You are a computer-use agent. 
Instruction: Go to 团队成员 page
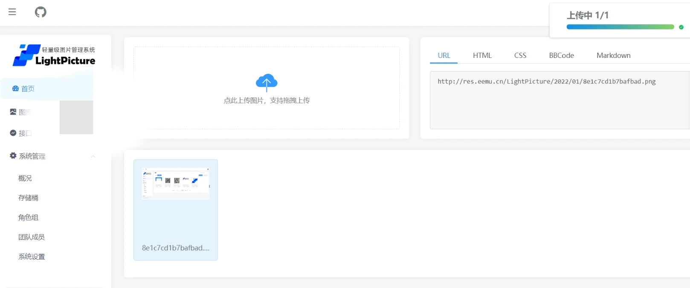[32, 237]
